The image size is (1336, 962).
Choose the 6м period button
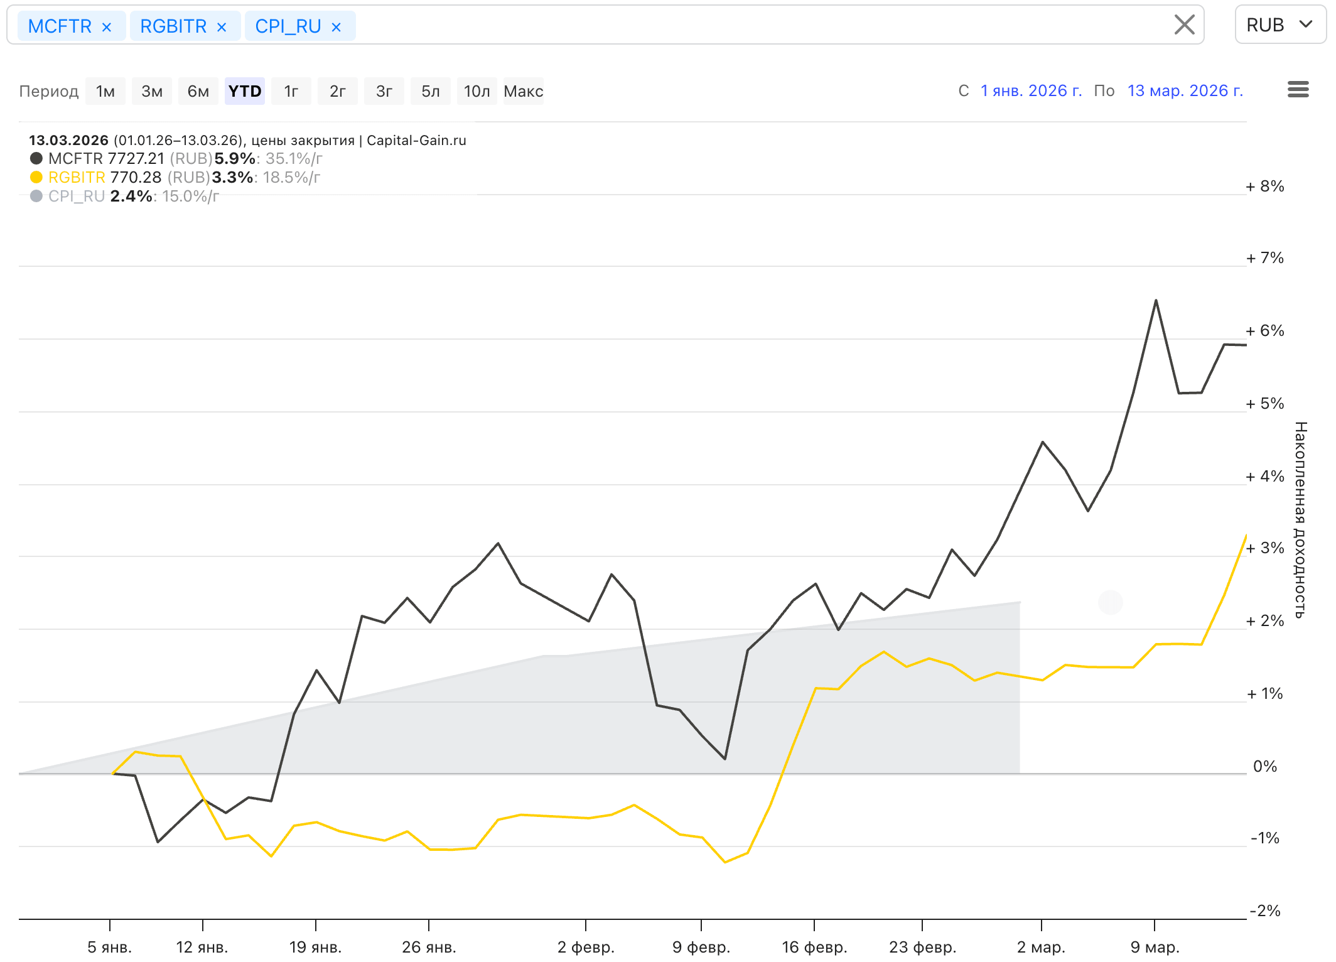pos(198,91)
